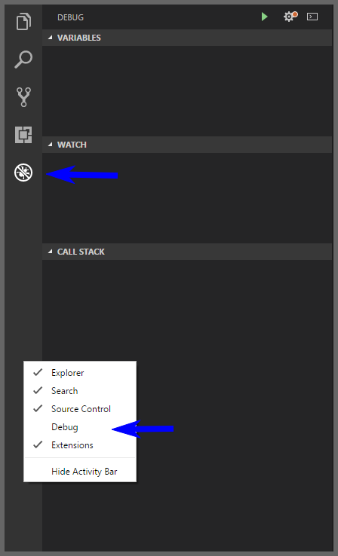
Task: Open the Debug Console icon
Action: point(312,17)
